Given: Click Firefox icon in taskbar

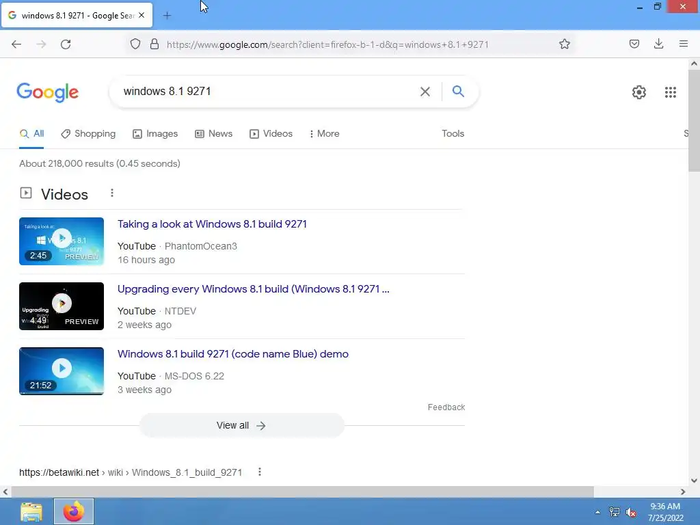Looking at the screenshot, I should [74, 511].
